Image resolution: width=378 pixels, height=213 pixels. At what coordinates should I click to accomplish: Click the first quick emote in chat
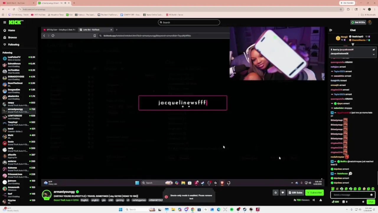(x=333, y=189)
